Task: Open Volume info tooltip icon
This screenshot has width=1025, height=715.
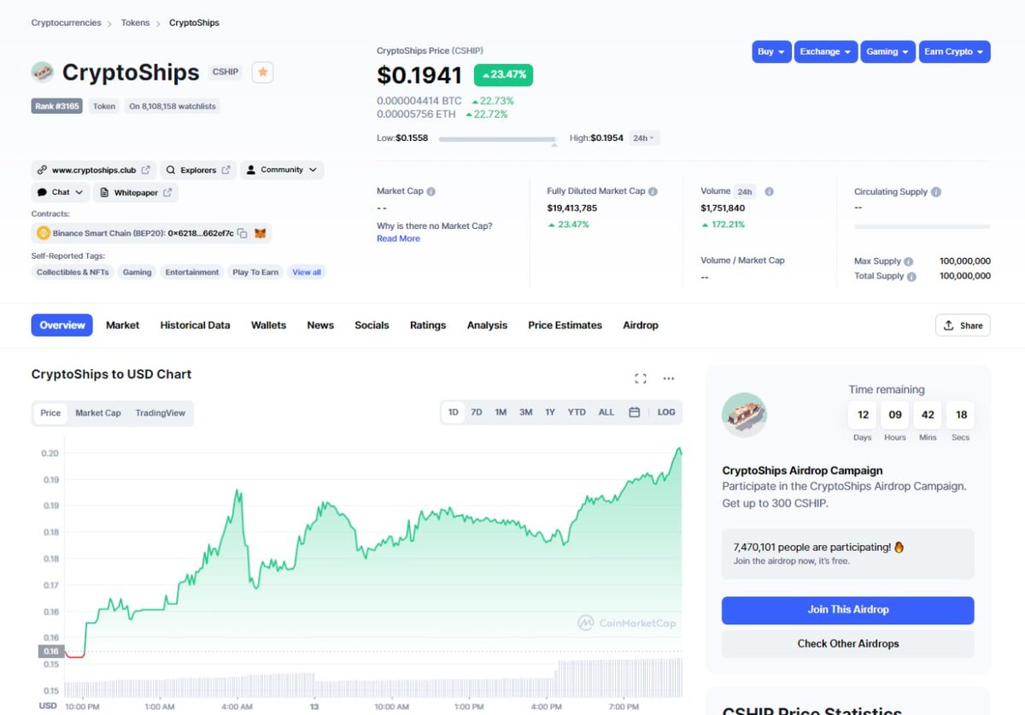Action: point(769,191)
